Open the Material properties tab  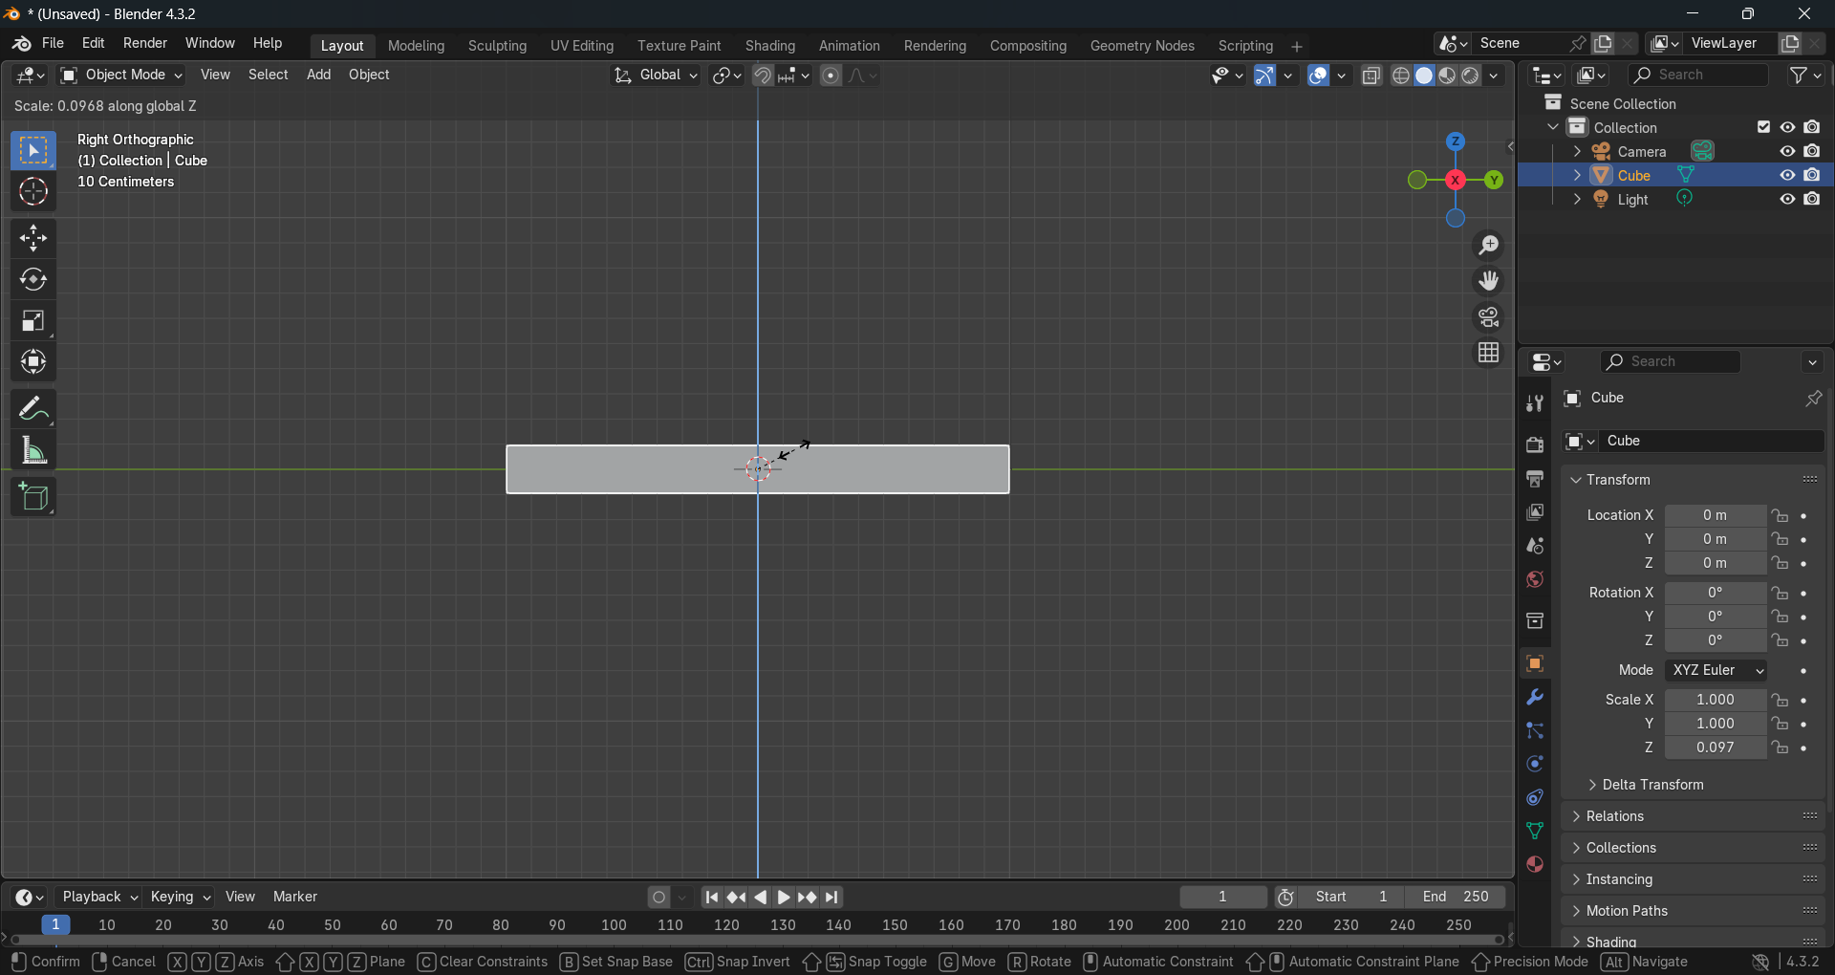pyautogui.click(x=1535, y=864)
